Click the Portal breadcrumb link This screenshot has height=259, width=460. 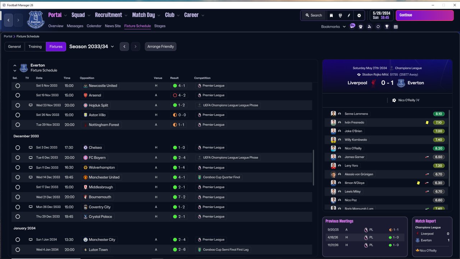(8, 36)
